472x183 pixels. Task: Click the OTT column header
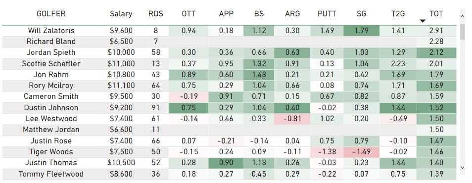click(x=189, y=13)
